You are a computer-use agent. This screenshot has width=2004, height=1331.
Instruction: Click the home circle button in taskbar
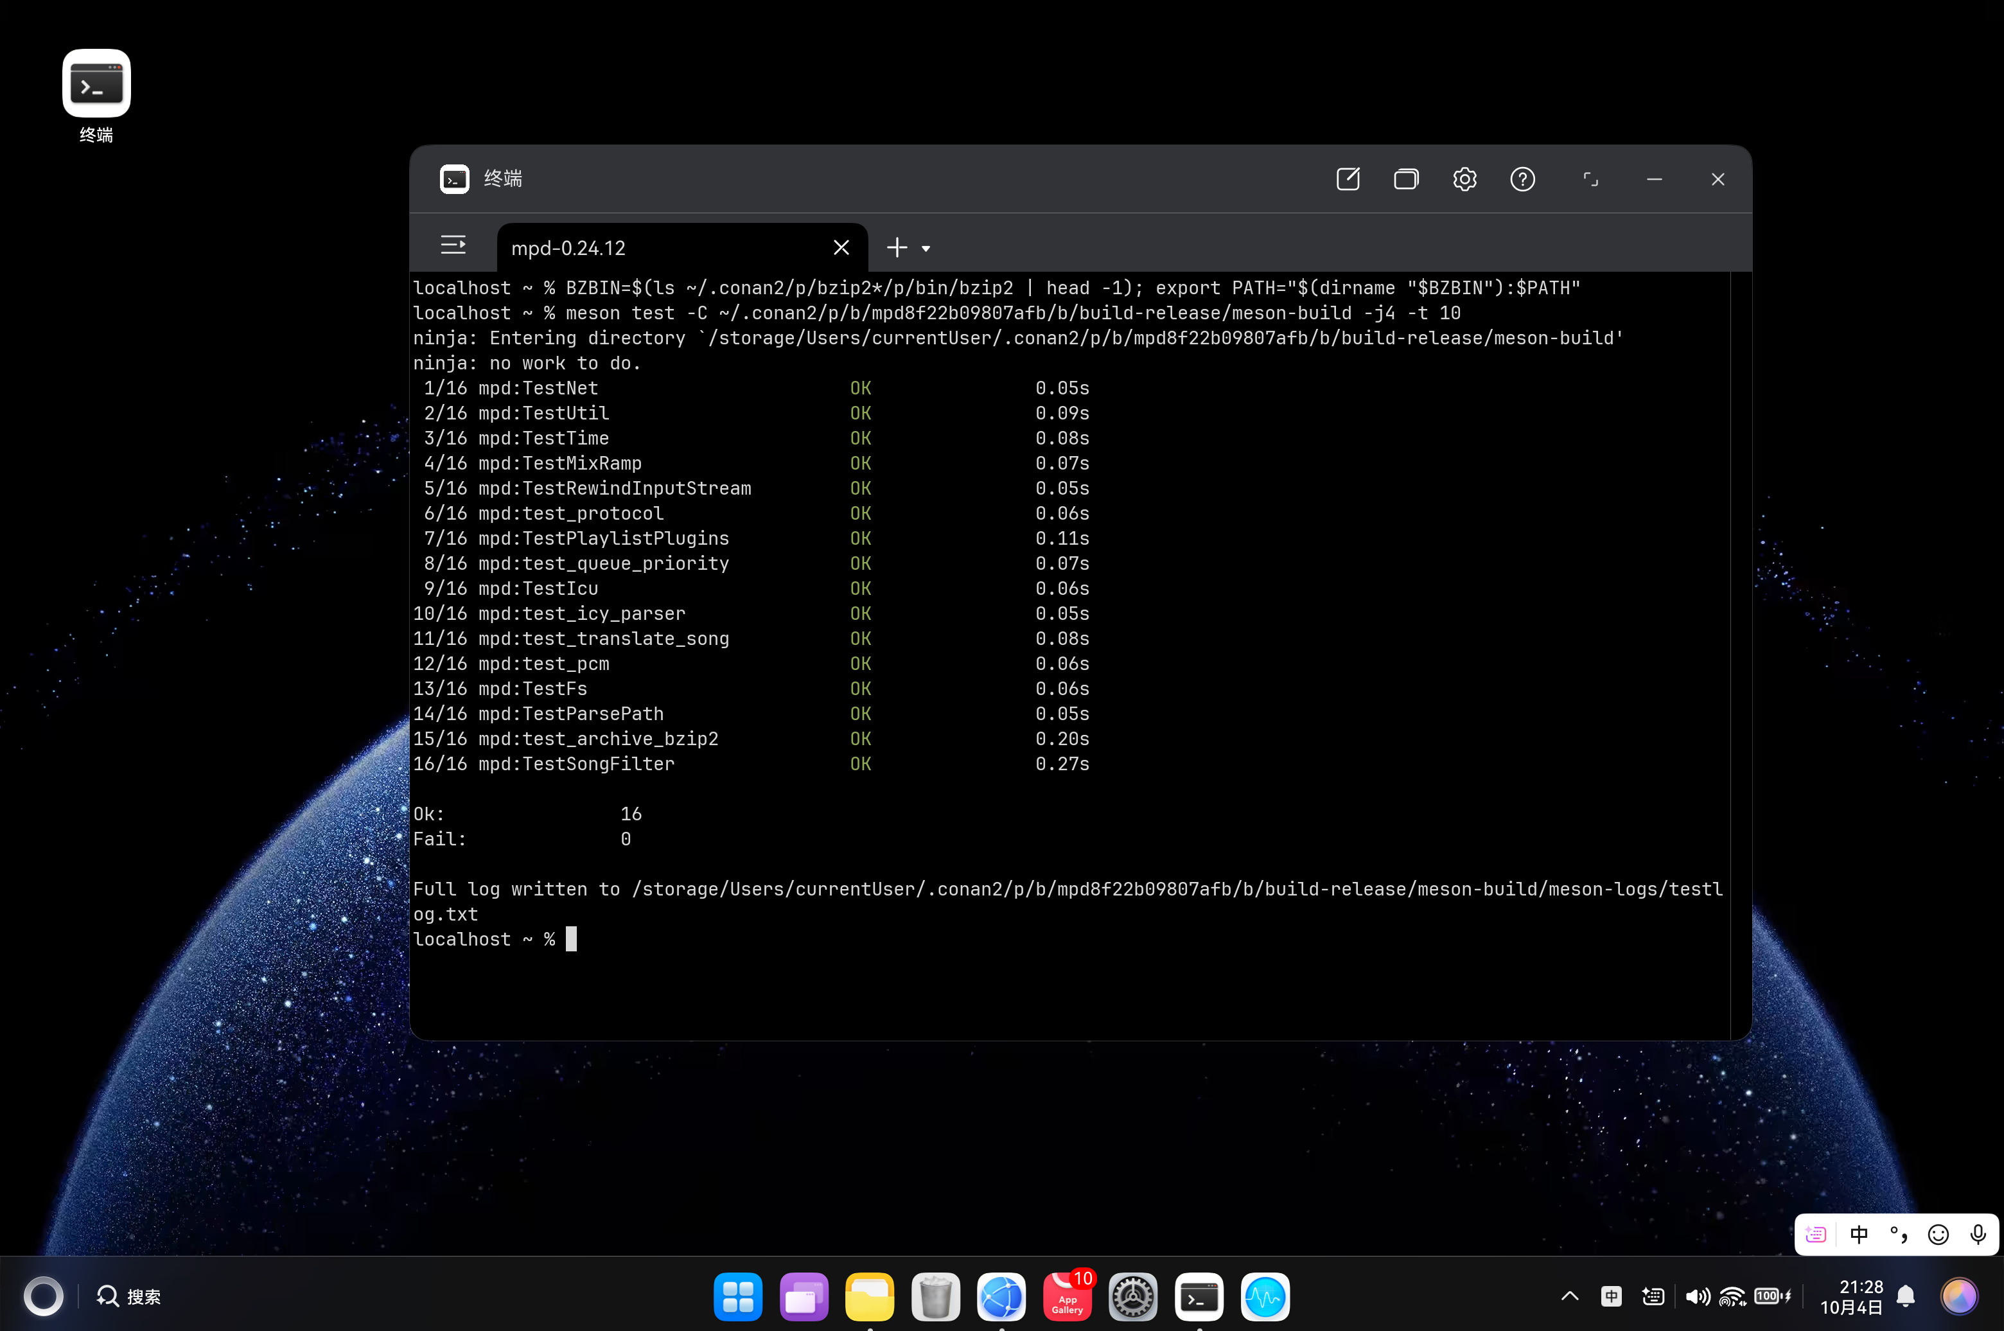click(x=43, y=1296)
